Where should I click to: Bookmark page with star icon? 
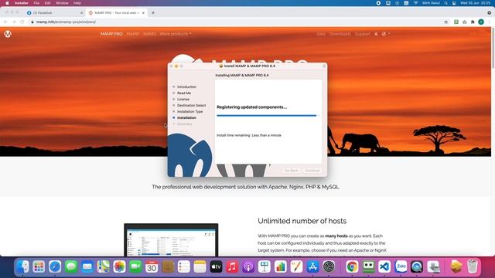click(x=445, y=22)
